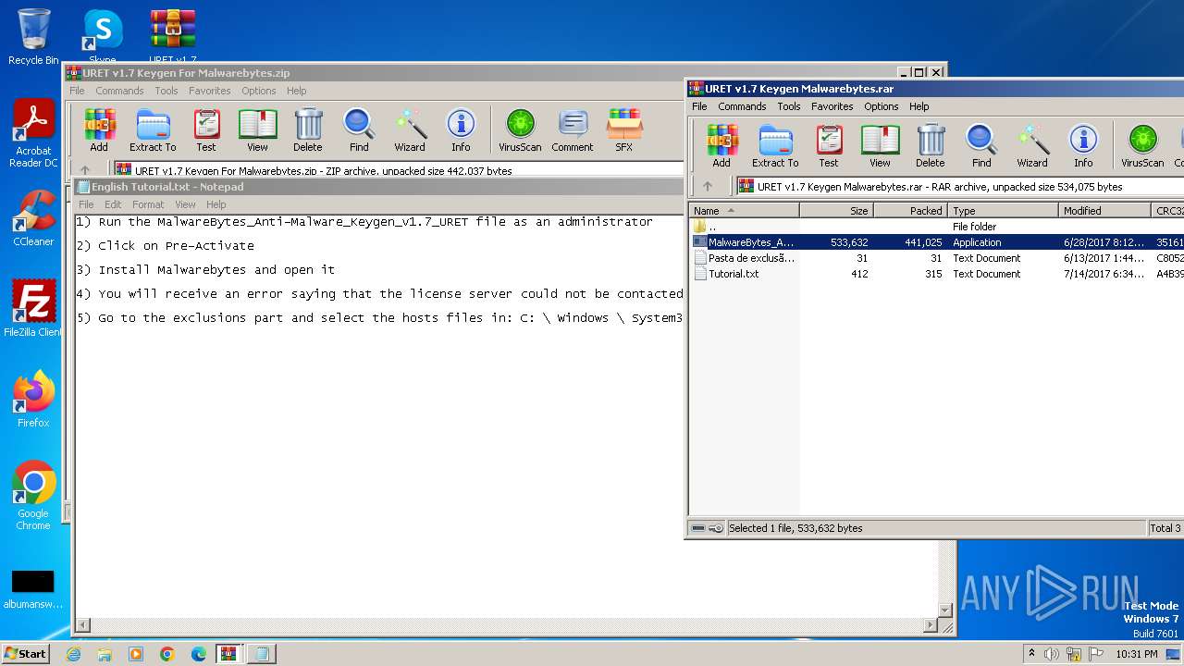Open Favorites menu in the rar WinRAR window
This screenshot has height=666, width=1184.
pyautogui.click(x=832, y=106)
